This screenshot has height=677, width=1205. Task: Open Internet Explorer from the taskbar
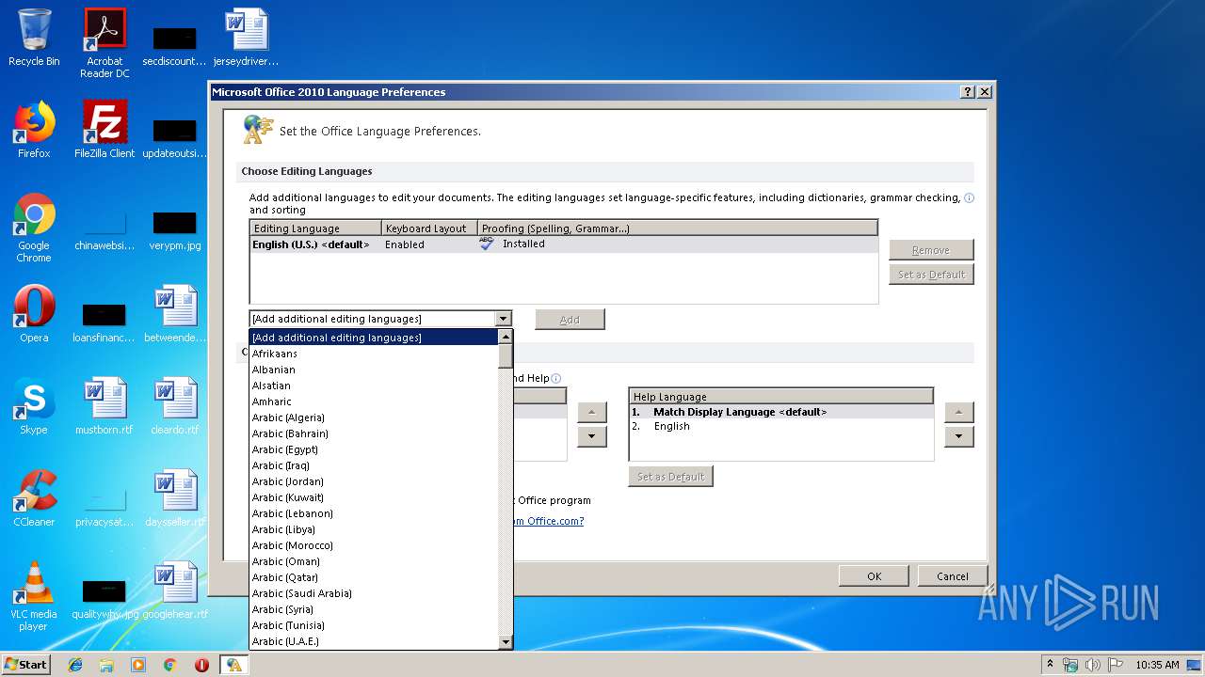pyautogui.click(x=75, y=665)
